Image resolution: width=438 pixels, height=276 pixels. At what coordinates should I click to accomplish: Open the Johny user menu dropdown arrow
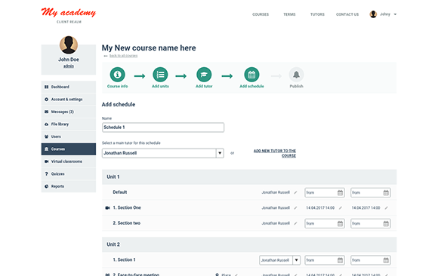point(395,14)
